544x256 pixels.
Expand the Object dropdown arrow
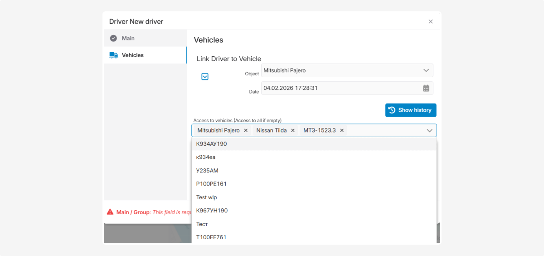[426, 70]
